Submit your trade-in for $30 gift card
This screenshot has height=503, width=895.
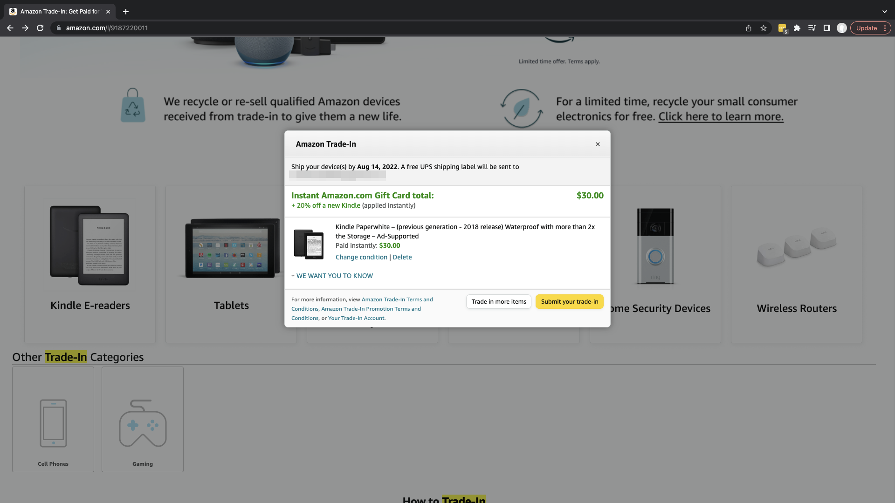tap(570, 301)
